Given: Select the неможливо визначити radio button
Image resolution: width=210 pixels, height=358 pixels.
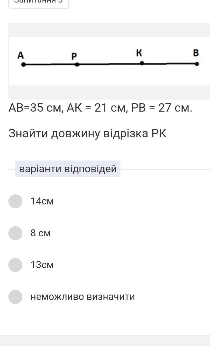Looking at the screenshot, I should click(15, 297).
